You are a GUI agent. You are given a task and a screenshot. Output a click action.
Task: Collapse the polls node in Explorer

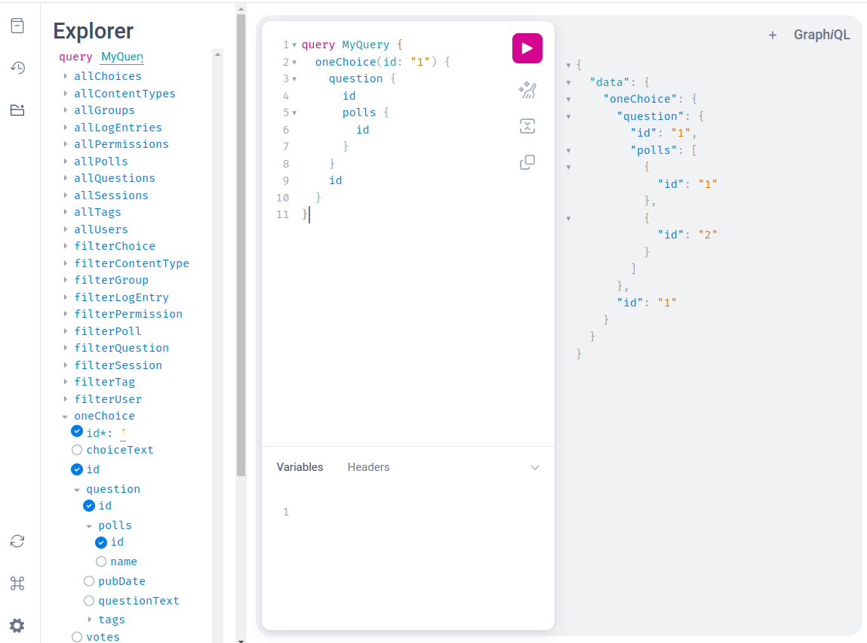[90, 526]
